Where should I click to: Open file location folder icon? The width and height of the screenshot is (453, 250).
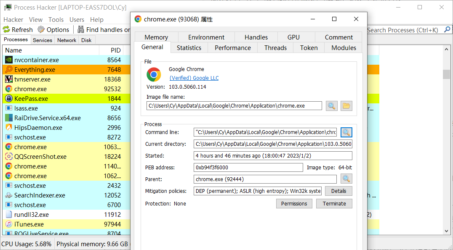coord(346,106)
